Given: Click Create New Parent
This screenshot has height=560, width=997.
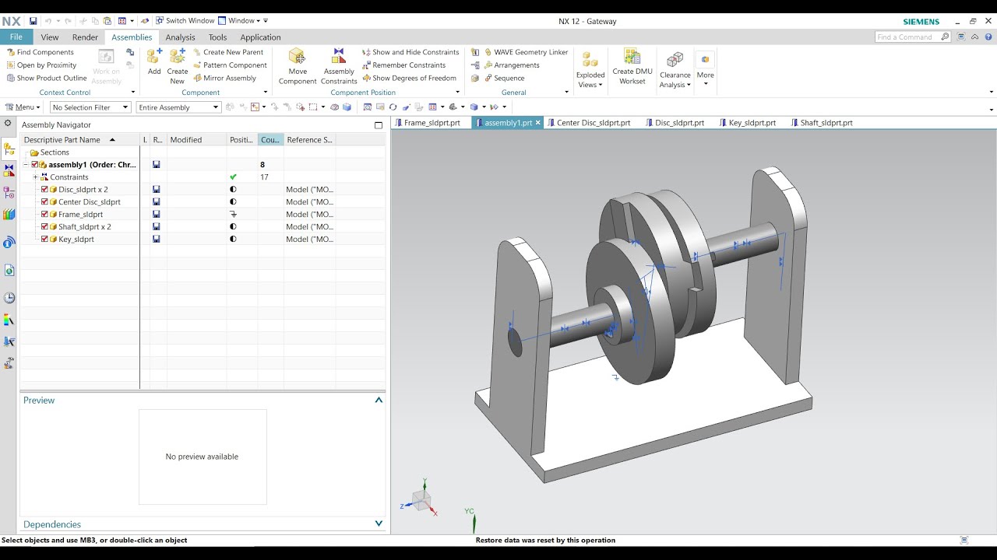Looking at the screenshot, I should (228, 52).
